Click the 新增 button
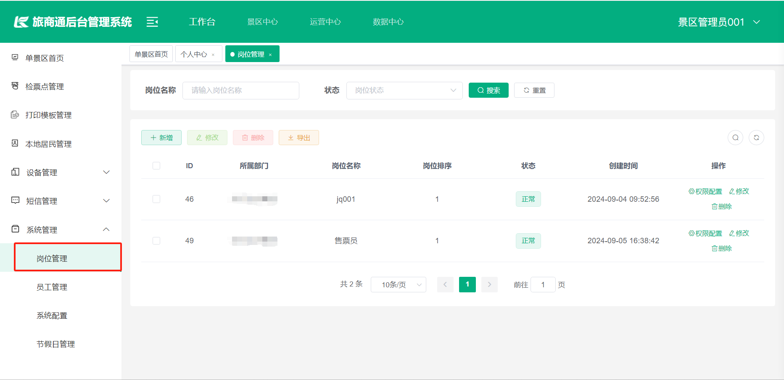This screenshot has width=784, height=380. pyautogui.click(x=161, y=138)
